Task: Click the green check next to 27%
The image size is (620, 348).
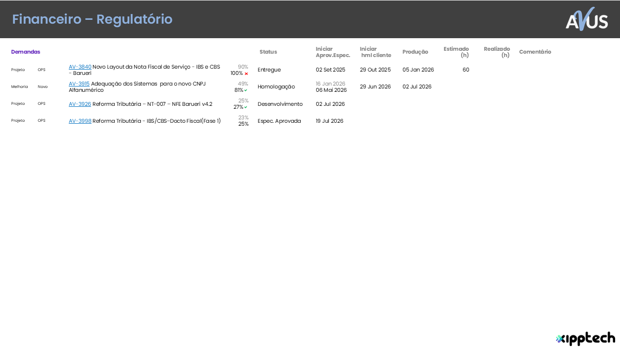Action: 246,107
